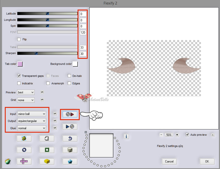Click the Latitude slider track
This screenshot has width=220, height=169.
click(x=47, y=14)
